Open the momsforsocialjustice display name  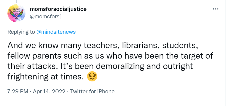[x=58, y=9]
